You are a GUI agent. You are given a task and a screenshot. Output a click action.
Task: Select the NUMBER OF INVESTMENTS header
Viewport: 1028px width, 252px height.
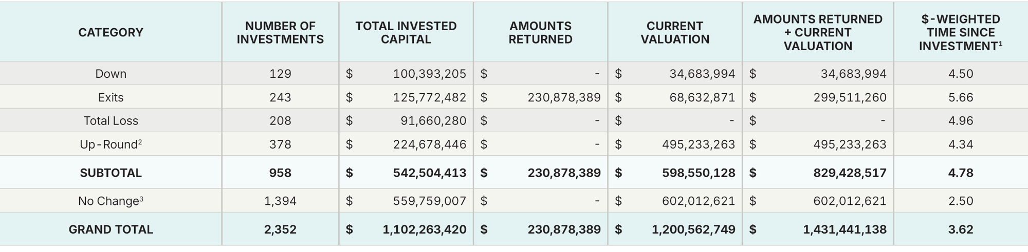pos(280,32)
